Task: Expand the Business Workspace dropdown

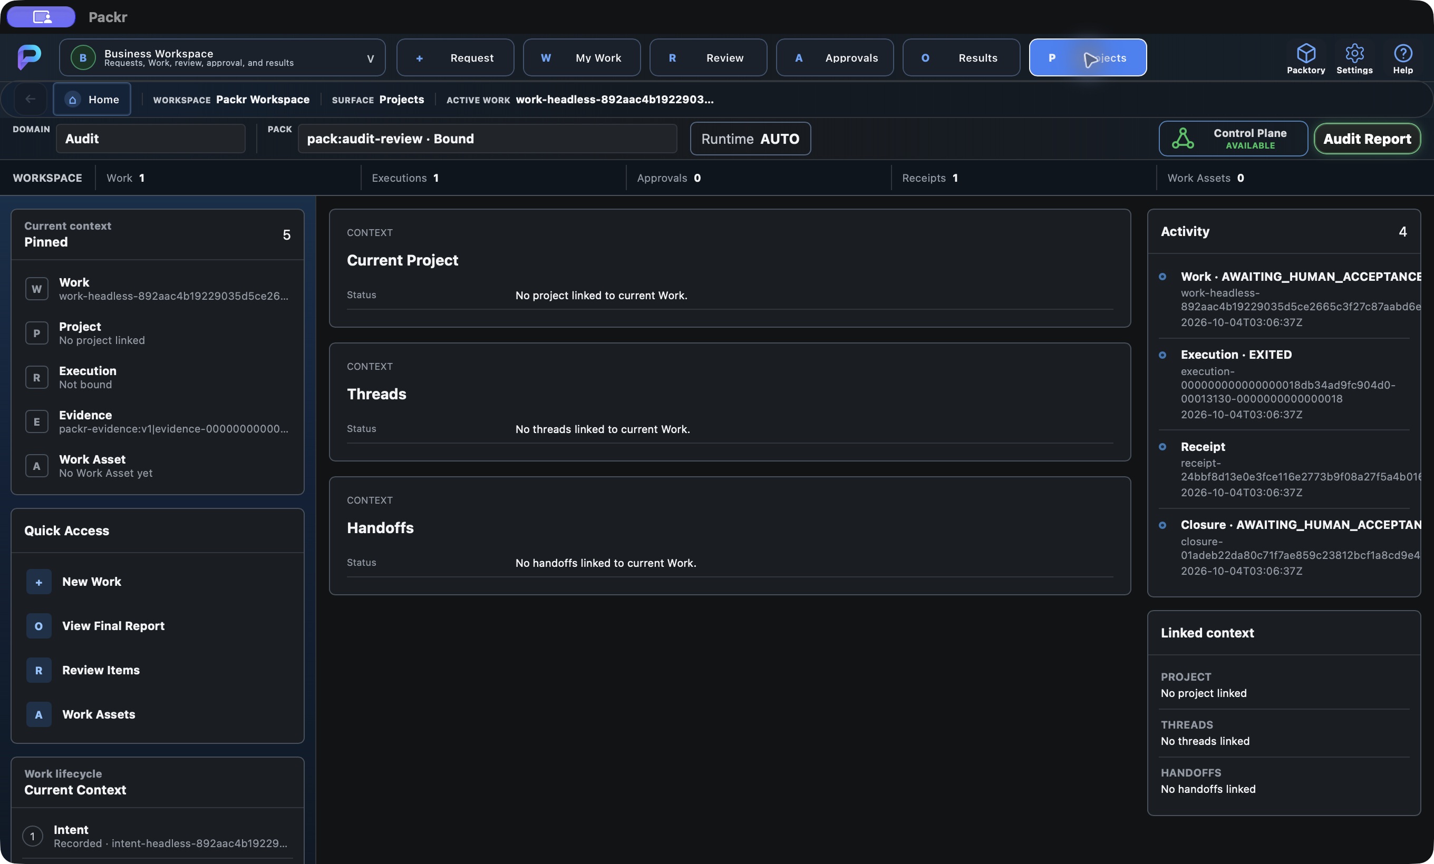Action: 222,57
